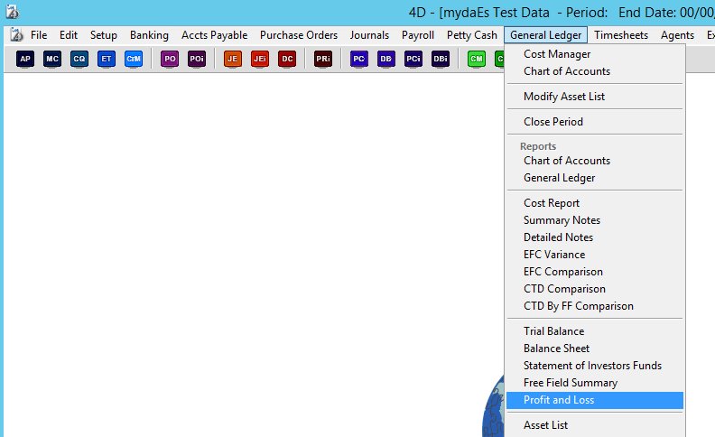Viewport: 715px width, 437px height.
Task: Choose Close Period
Action: 595,122
